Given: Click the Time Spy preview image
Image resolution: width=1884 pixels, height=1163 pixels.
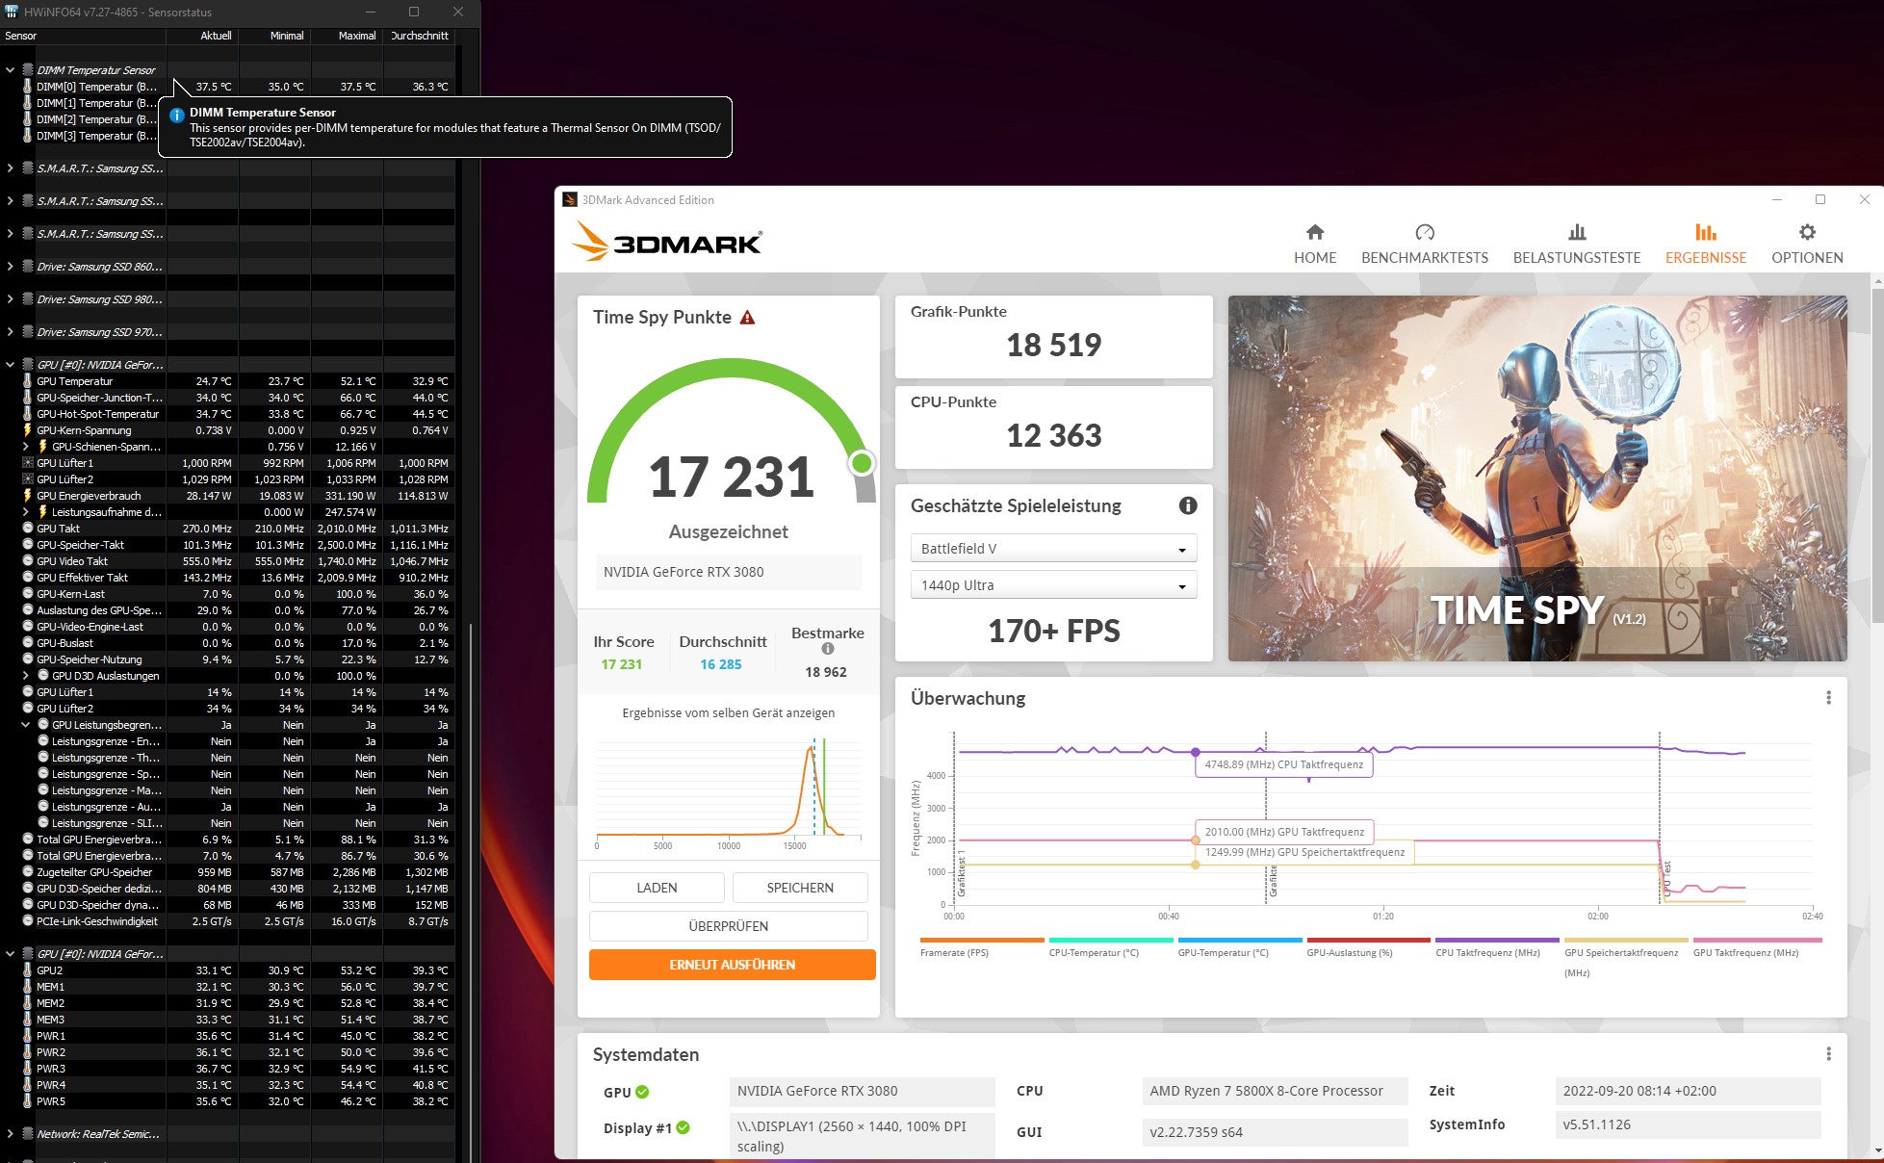Looking at the screenshot, I should coord(1536,478).
